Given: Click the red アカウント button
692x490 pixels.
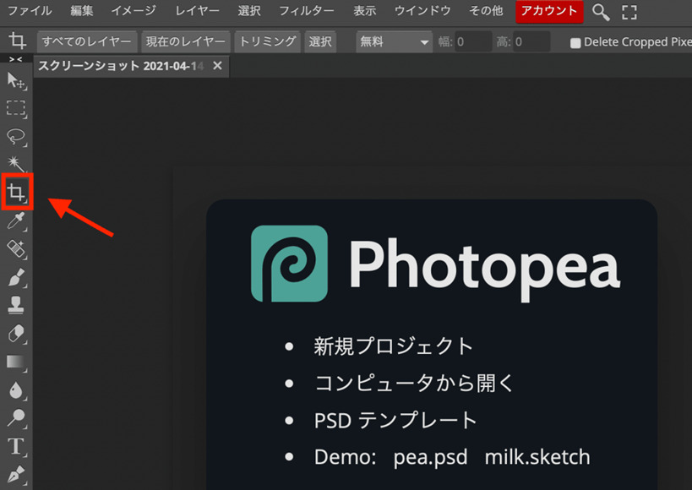Looking at the screenshot, I should tap(549, 12).
